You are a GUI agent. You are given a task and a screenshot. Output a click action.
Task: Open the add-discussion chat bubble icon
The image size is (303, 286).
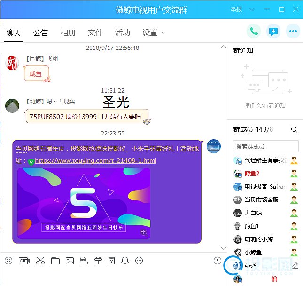tap(273, 31)
